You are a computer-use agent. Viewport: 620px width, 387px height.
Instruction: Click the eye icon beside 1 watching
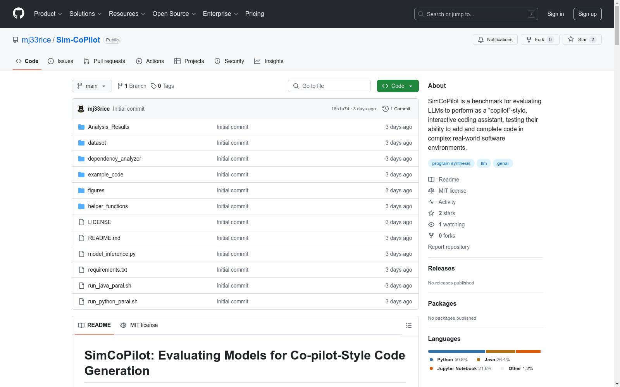click(x=431, y=224)
